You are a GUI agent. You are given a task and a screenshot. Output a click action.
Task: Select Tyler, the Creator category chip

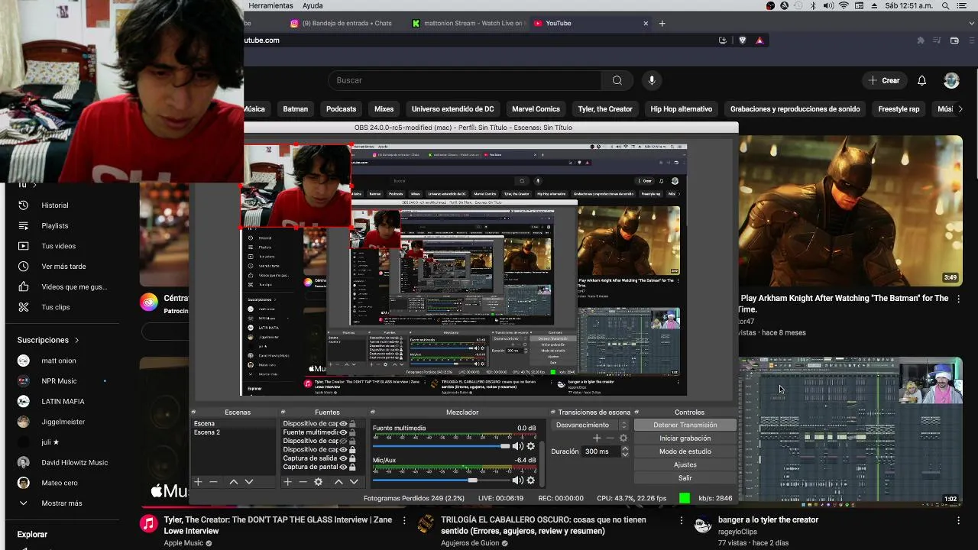tap(605, 109)
